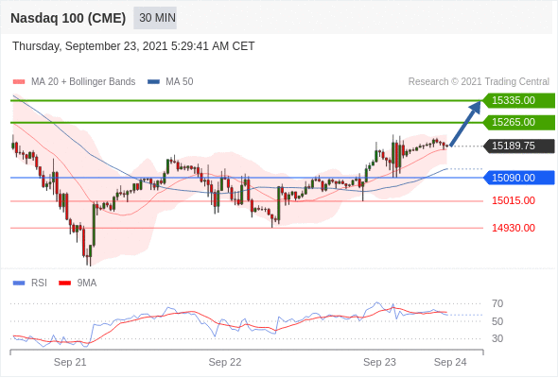This screenshot has width=558, height=378.
Task: Click the blue upward forecast arrow
Action: point(465,124)
